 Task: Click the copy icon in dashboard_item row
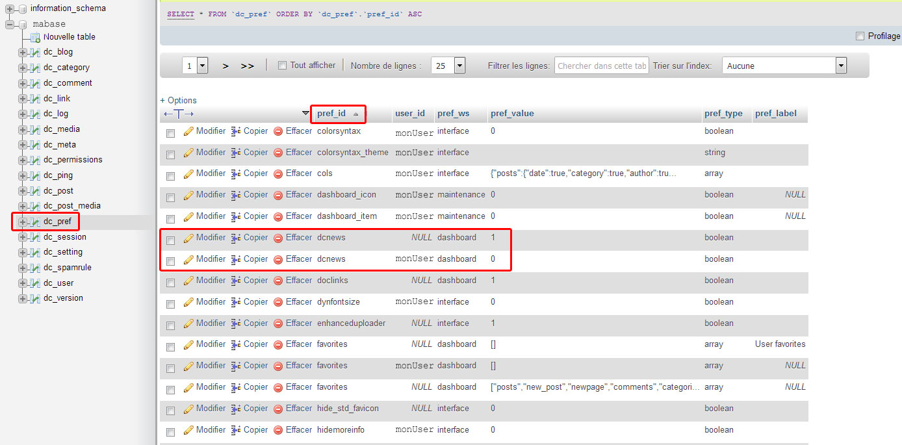tap(236, 216)
